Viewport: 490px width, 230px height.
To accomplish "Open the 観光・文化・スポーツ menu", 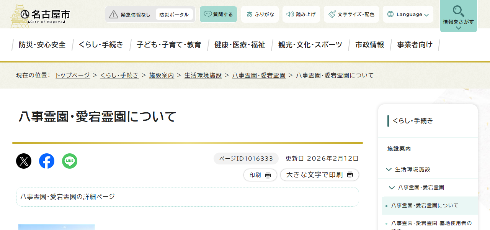I will (x=310, y=45).
